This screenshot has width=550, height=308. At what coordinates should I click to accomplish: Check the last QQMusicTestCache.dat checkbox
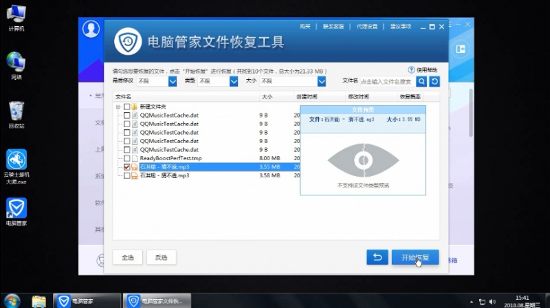(126, 149)
